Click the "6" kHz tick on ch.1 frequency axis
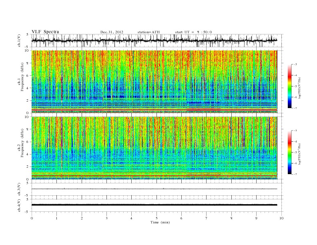 coord(28,76)
